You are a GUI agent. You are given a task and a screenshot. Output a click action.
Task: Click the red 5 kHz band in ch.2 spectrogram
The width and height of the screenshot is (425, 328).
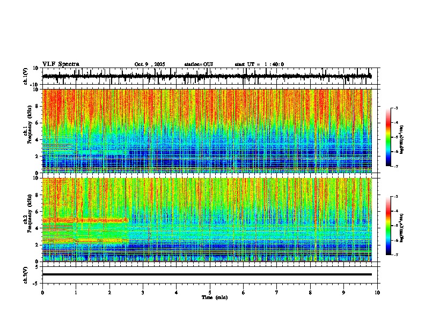85,220
